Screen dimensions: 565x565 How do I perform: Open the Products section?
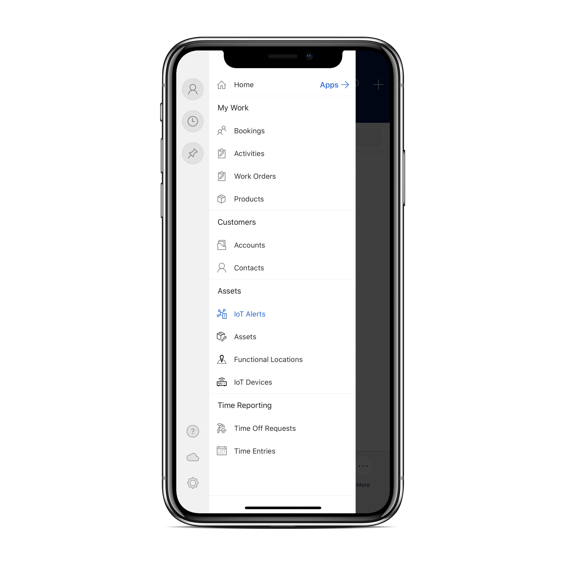(x=248, y=199)
